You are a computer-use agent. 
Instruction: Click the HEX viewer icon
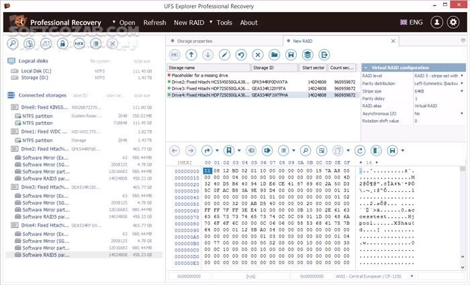coord(79,44)
